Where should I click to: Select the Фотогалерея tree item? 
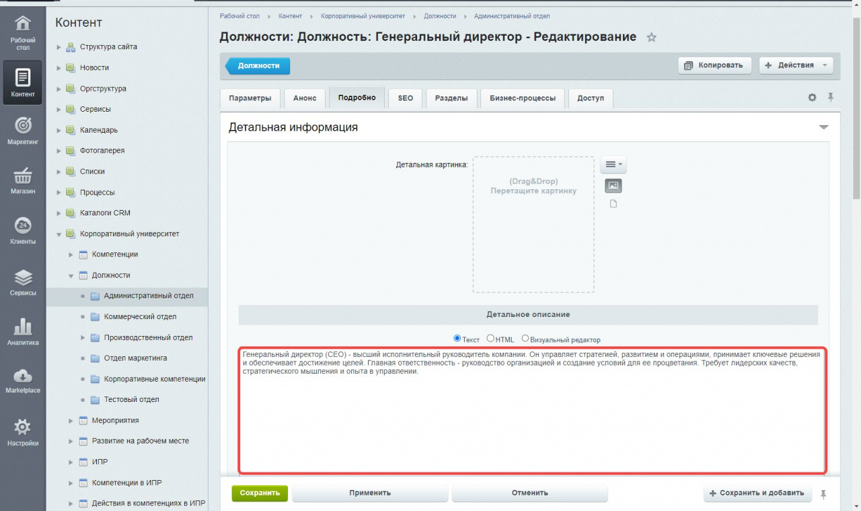point(102,151)
